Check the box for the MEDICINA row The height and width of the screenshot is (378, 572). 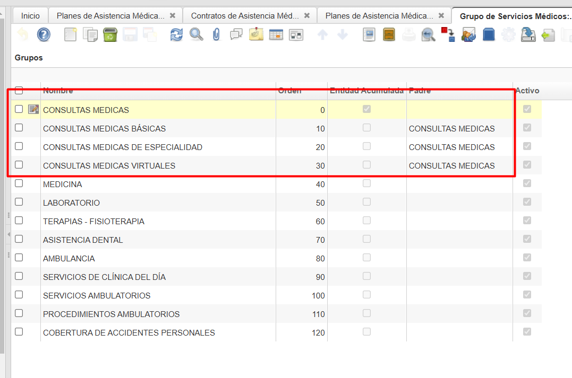coord(19,183)
